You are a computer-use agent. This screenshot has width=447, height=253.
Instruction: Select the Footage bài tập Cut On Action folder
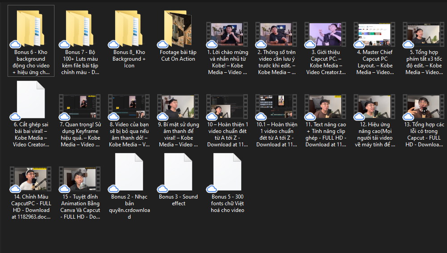click(178, 29)
